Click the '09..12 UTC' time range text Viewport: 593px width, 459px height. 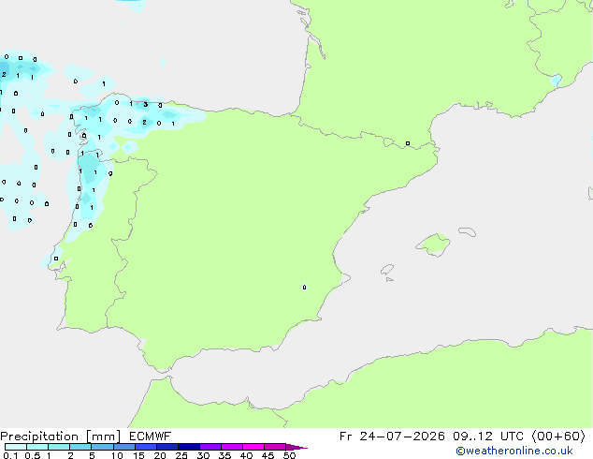pos(488,437)
